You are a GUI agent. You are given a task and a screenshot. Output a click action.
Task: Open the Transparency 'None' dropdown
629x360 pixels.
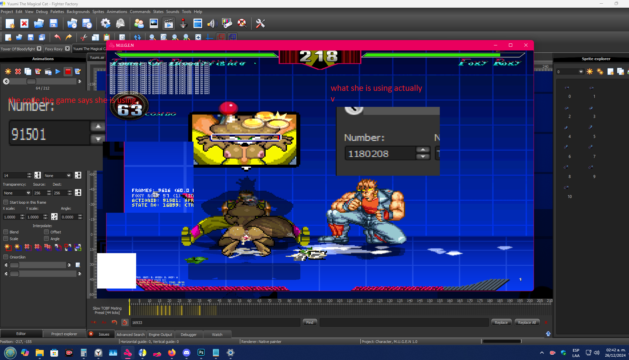pyautogui.click(x=17, y=193)
